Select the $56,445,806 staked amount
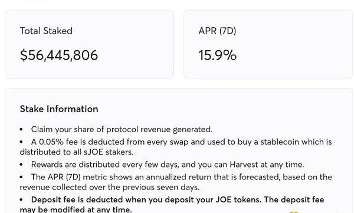354x213 pixels. coord(59,55)
